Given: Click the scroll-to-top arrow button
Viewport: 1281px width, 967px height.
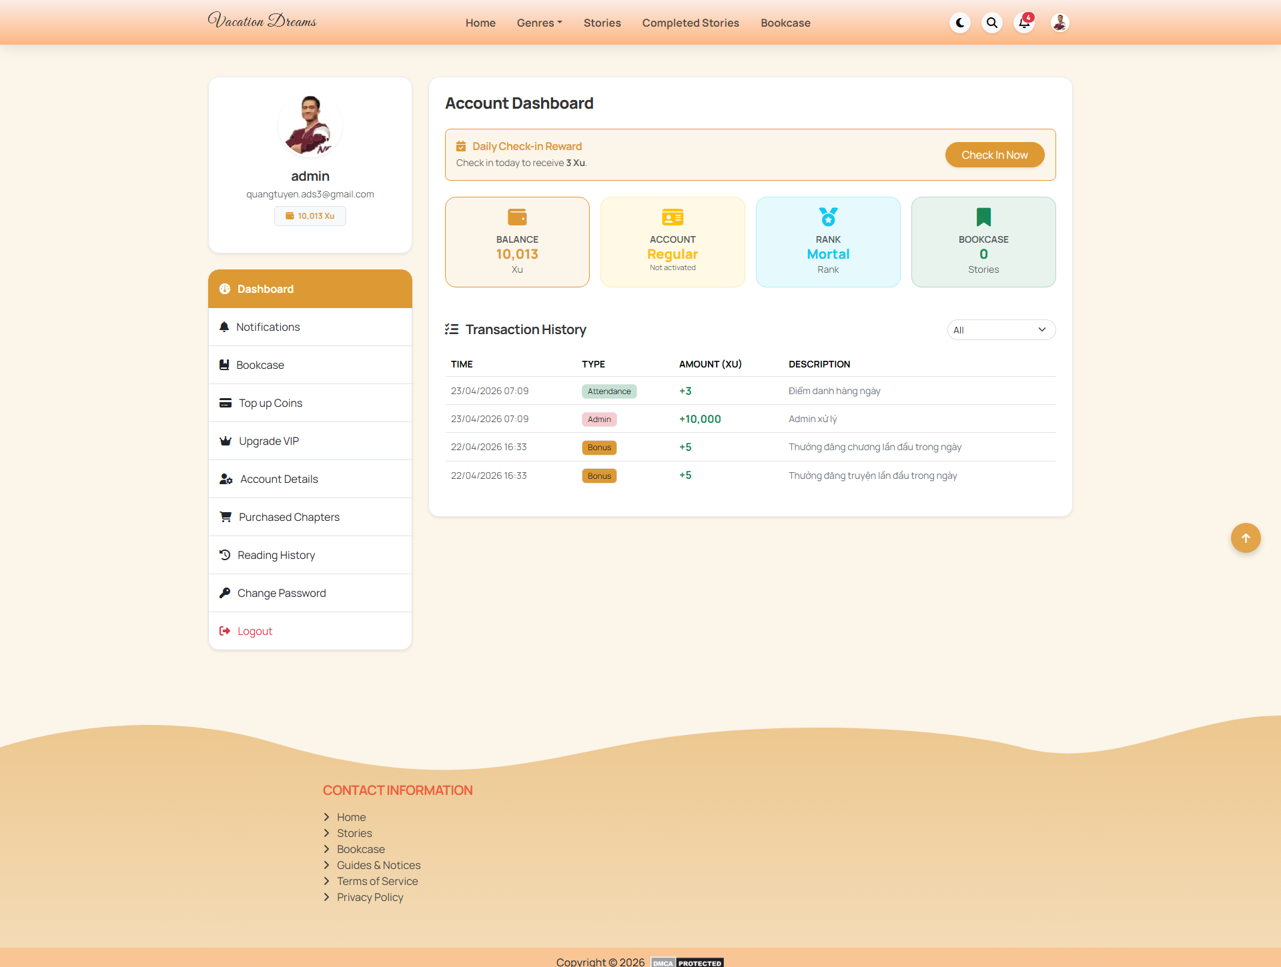Looking at the screenshot, I should tap(1245, 538).
